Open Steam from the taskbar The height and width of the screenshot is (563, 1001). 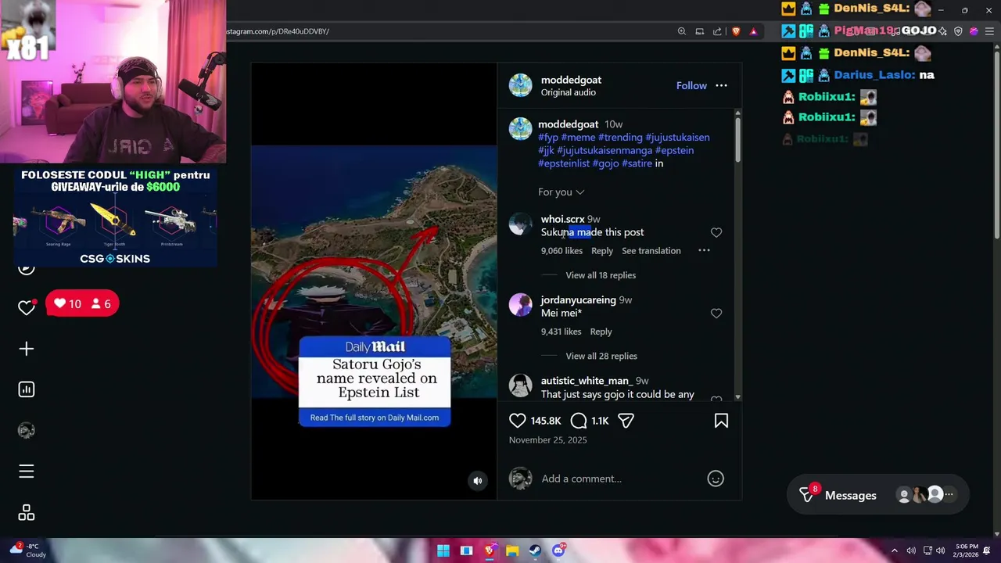click(x=535, y=550)
